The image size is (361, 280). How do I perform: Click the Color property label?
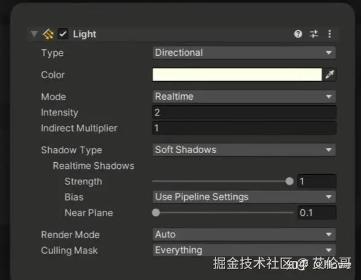pyautogui.click(x=53, y=75)
